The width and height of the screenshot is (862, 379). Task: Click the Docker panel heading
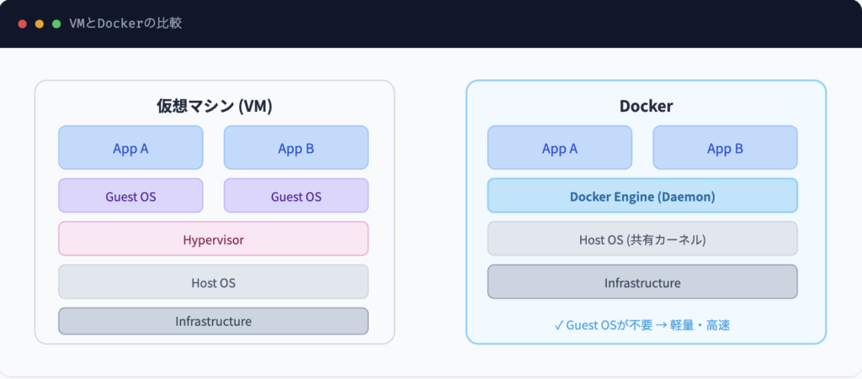(646, 107)
